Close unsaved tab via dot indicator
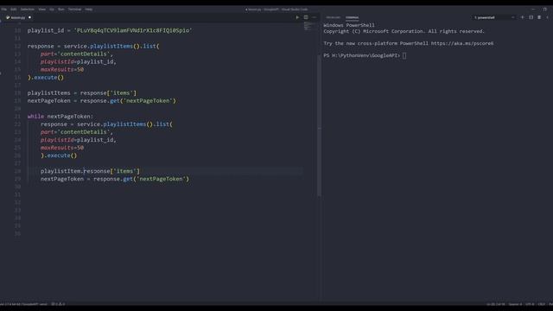 click(x=29, y=17)
